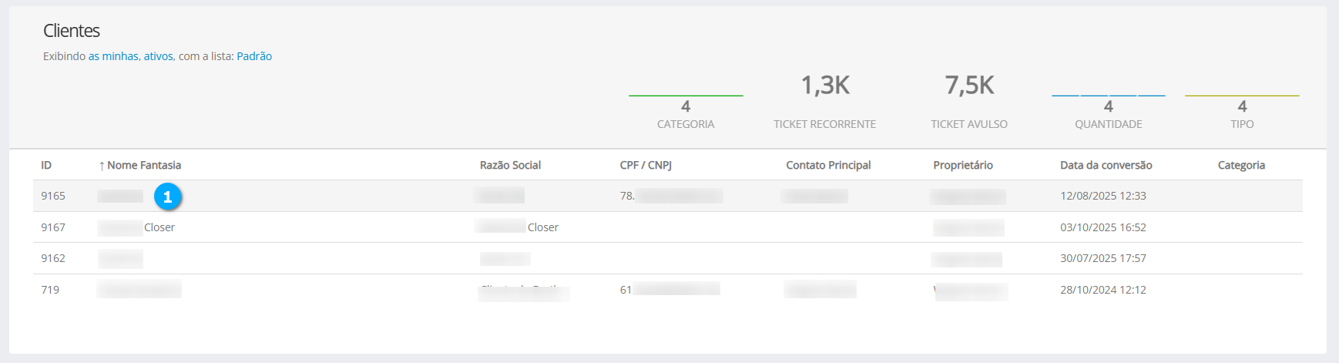Select the blue QUANTIDADE summary indicator
This screenshot has width=1339, height=363.
point(1109,106)
